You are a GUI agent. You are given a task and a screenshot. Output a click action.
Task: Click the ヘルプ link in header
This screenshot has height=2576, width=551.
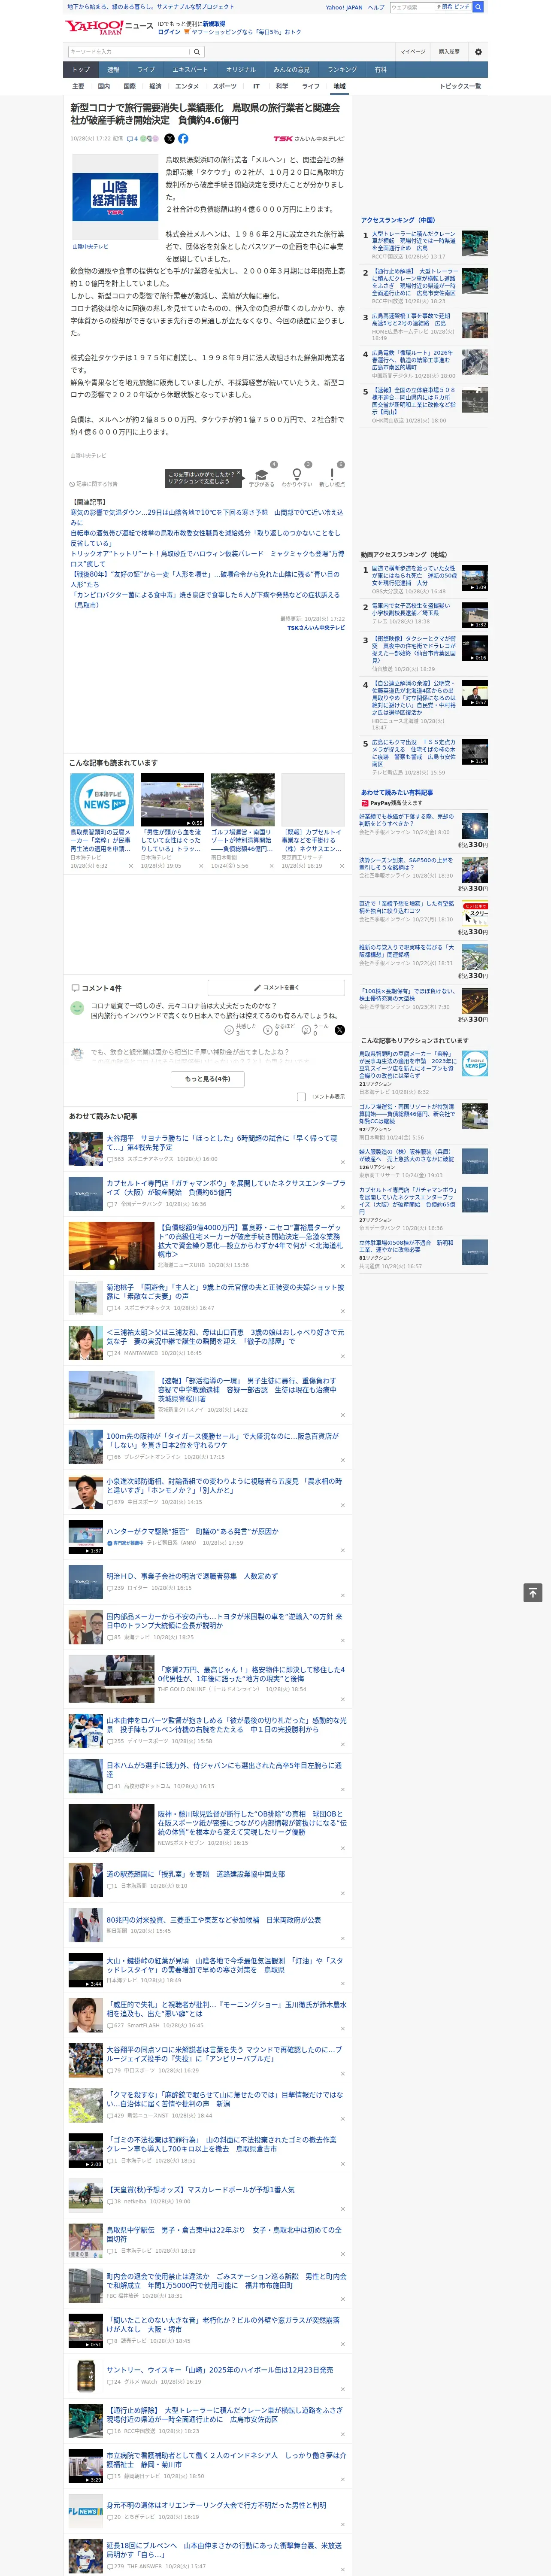(376, 7)
